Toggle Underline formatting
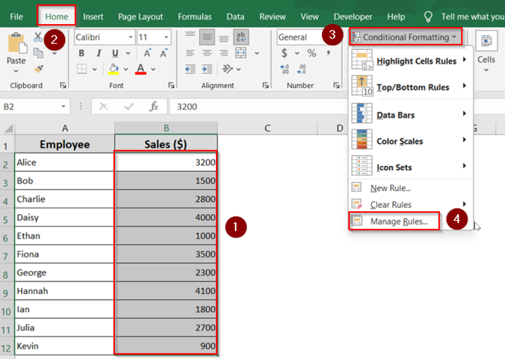The image size is (505, 359). 114,53
